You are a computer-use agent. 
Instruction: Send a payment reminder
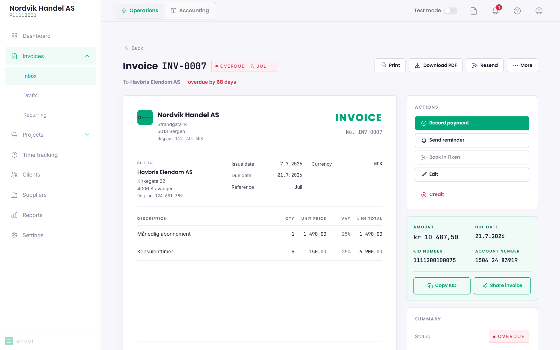tap(472, 140)
